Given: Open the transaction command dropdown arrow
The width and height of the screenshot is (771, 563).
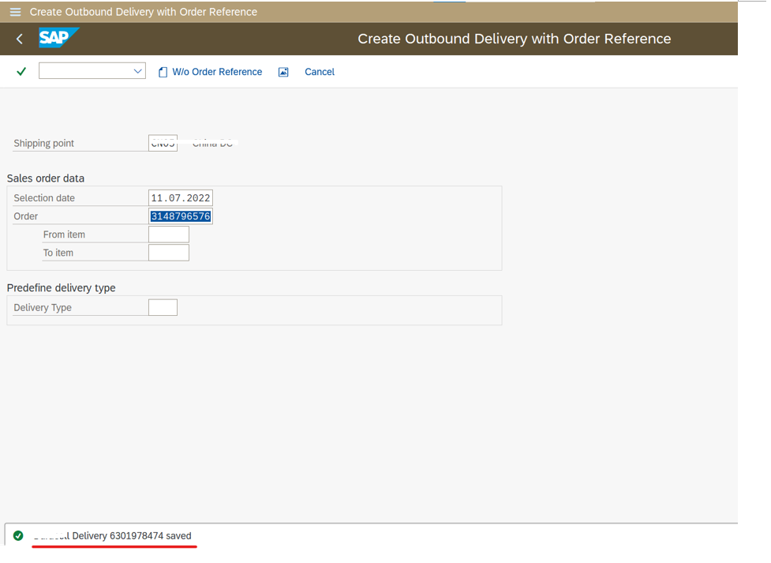Looking at the screenshot, I should pyautogui.click(x=137, y=71).
